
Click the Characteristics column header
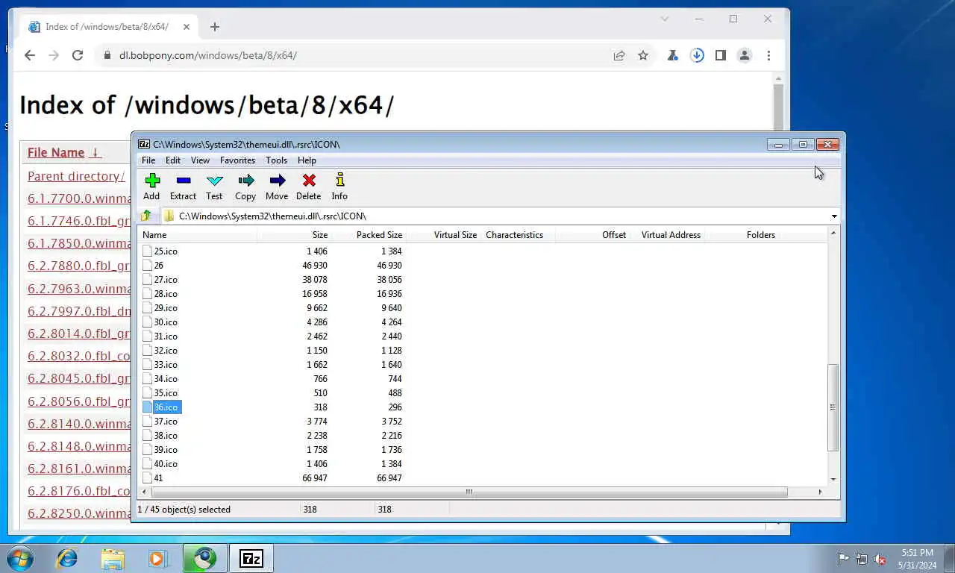pyautogui.click(x=518, y=235)
